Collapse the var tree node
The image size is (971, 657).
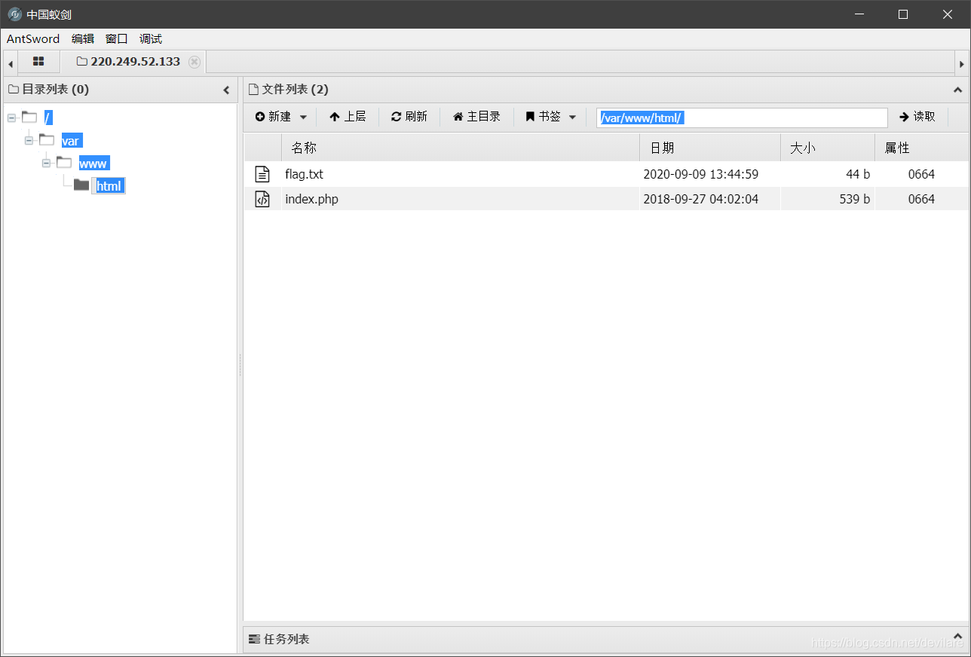pos(29,141)
